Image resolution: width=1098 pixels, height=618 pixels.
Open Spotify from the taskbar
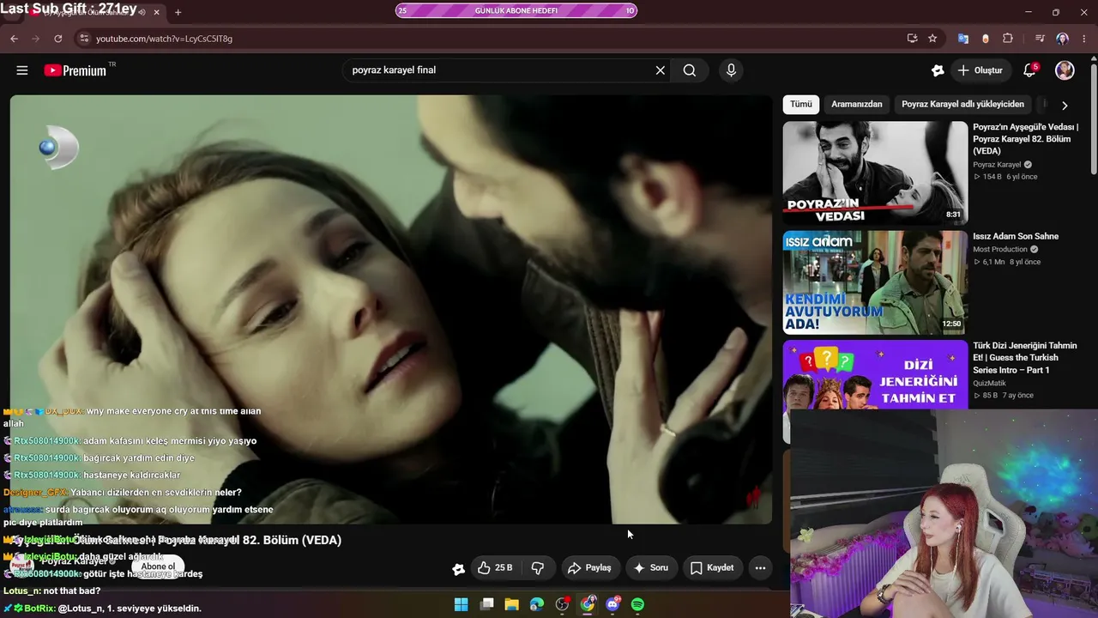(637, 604)
